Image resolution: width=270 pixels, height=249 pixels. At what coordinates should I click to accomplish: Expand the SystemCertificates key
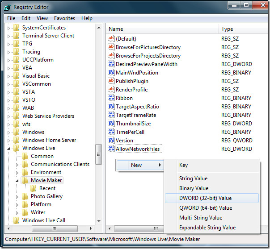pyautogui.click(x=8, y=28)
